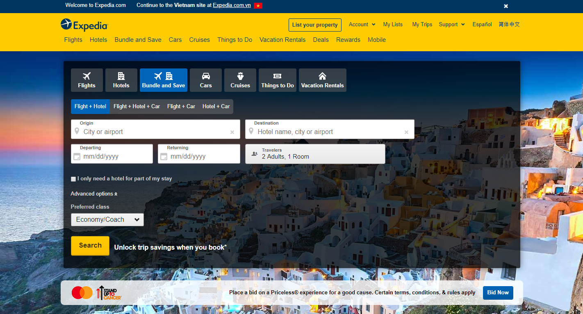Select the Vacation Rentals house tab
583x314 pixels.
pyautogui.click(x=323, y=80)
